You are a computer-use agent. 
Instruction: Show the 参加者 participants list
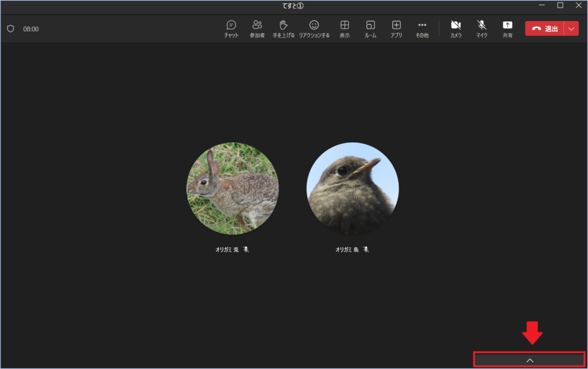257,29
